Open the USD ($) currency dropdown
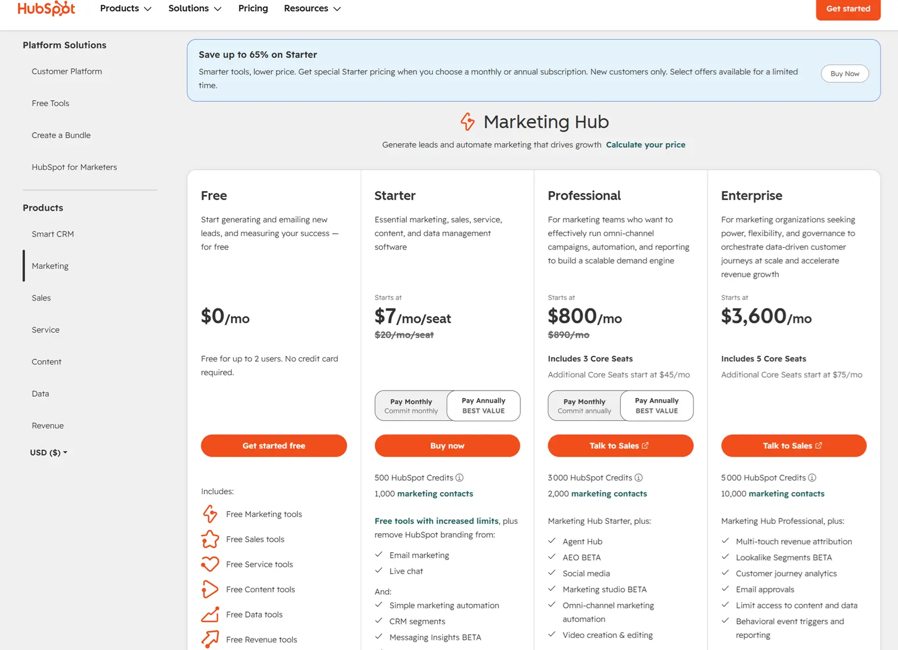This screenshot has height=650, width=898. [x=48, y=452]
